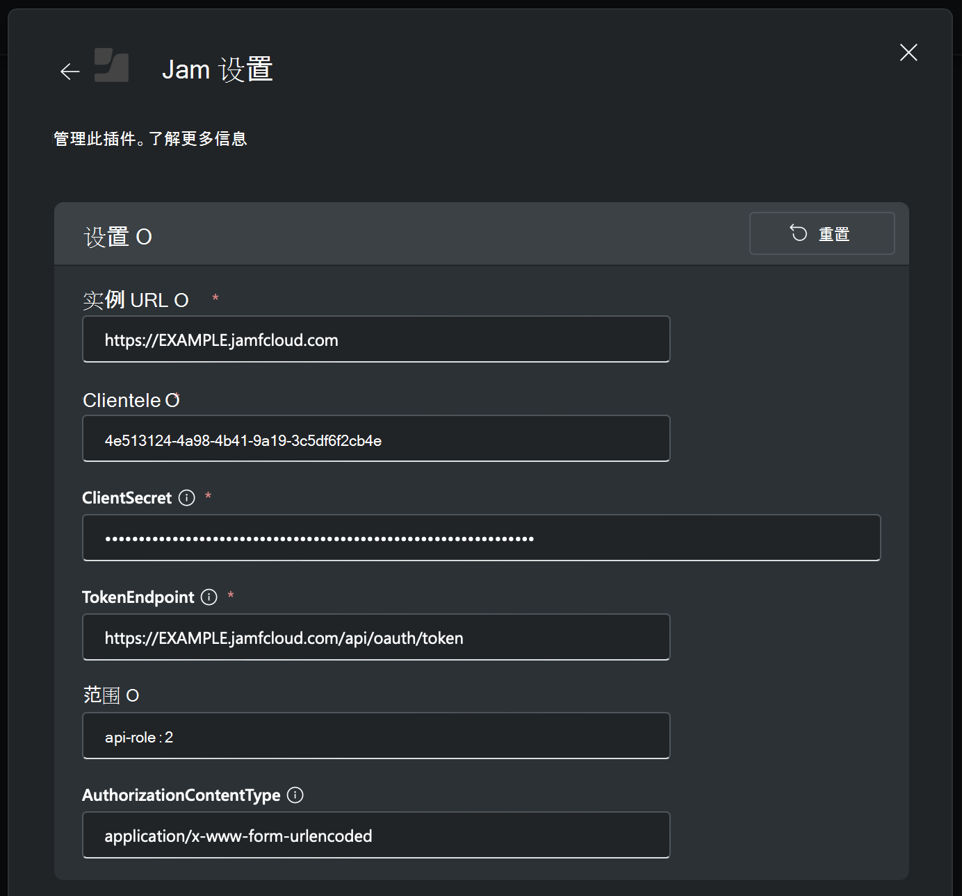Select the masked ClientSecret field
This screenshot has height=896, width=962.
(x=481, y=538)
